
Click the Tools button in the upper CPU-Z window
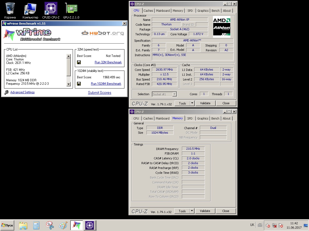click(182, 103)
